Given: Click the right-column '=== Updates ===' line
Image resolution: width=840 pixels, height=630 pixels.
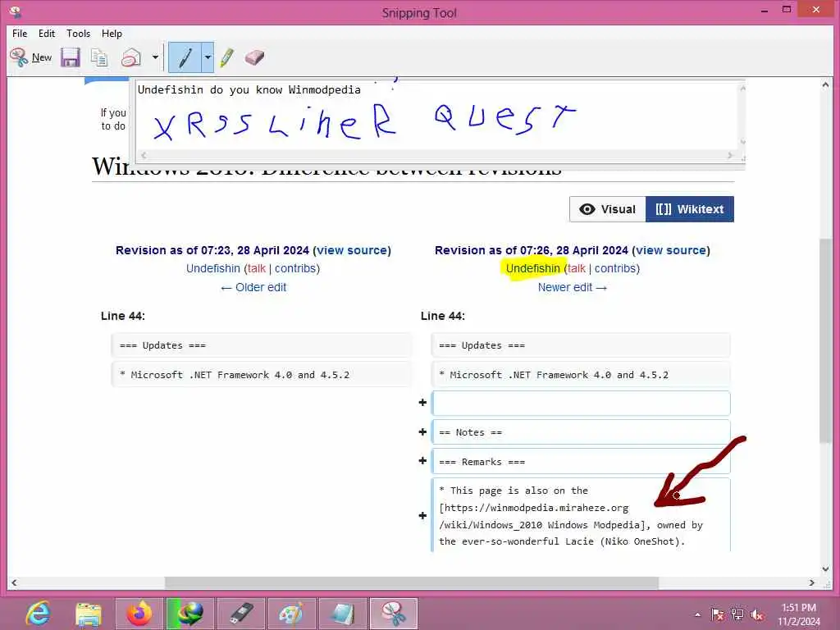Looking at the screenshot, I should pyautogui.click(x=581, y=345).
